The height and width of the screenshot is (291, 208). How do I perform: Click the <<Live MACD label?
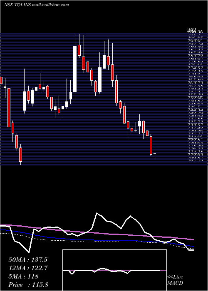point(175,280)
